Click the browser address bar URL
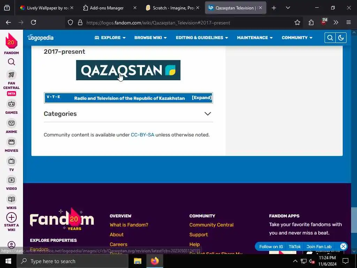This screenshot has width=357, height=268. coord(158,23)
